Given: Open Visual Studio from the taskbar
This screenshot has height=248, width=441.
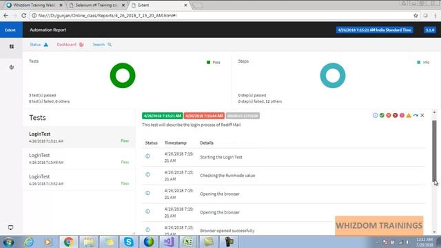Looking at the screenshot, I should click(x=169, y=242).
